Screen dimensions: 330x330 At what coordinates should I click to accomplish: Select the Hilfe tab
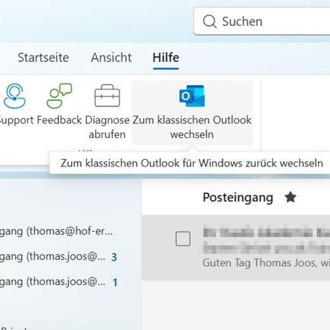coord(166,57)
